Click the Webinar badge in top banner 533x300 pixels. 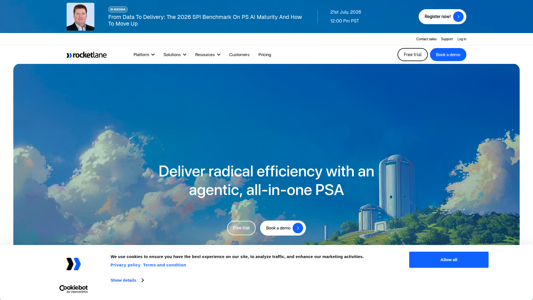[118, 9]
